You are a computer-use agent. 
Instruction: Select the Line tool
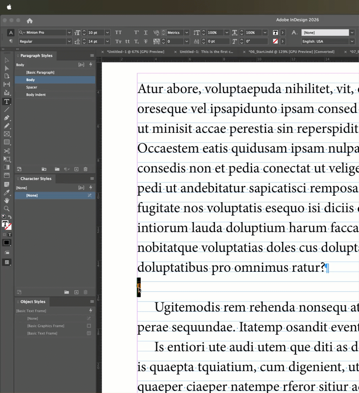(x=7, y=110)
